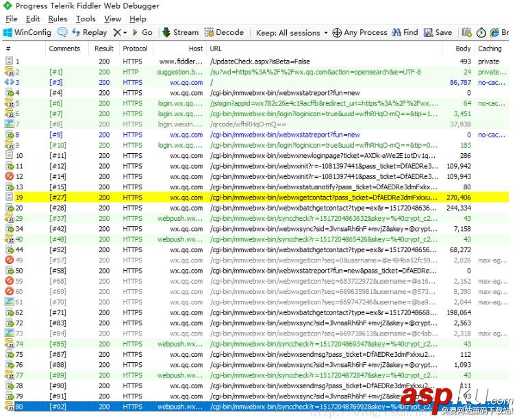Save sessions with the Save button
Viewport: 517px width, 419px height.
[438, 32]
